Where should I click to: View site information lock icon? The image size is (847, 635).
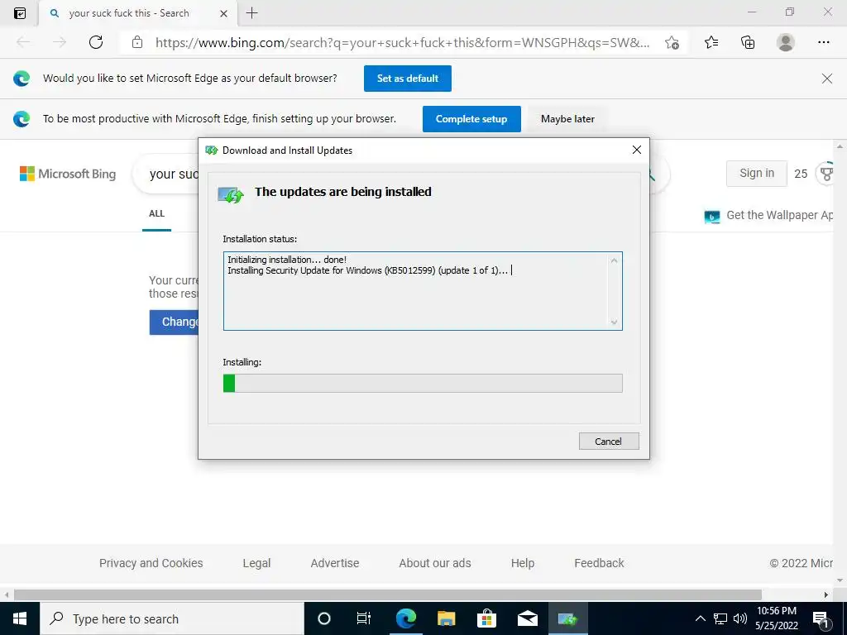pos(137,42)
